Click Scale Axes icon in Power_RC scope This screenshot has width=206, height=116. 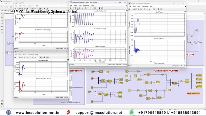pyautogui.click(x=40, y=58)
